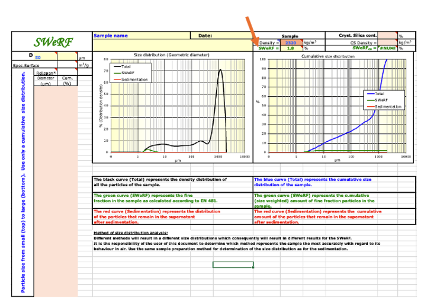This screenshot has height=302, width=424.
Task: Select the Date field cell
Action: click(x=225, y=36)
